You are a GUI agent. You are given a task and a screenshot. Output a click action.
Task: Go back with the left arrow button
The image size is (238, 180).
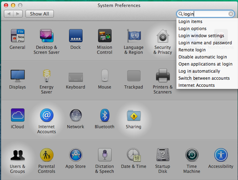coord(8,14)
